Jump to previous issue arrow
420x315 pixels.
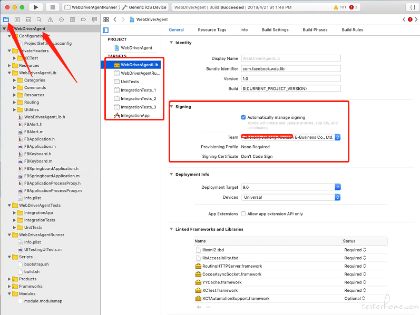404,19
